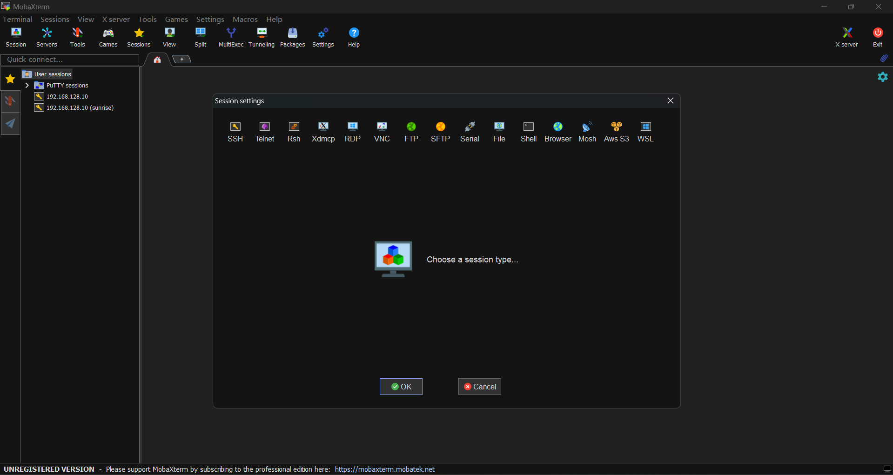Viewport: 893px width, 475px height.
Task: Open a new tab with plus button
Action: pos(182,59)
